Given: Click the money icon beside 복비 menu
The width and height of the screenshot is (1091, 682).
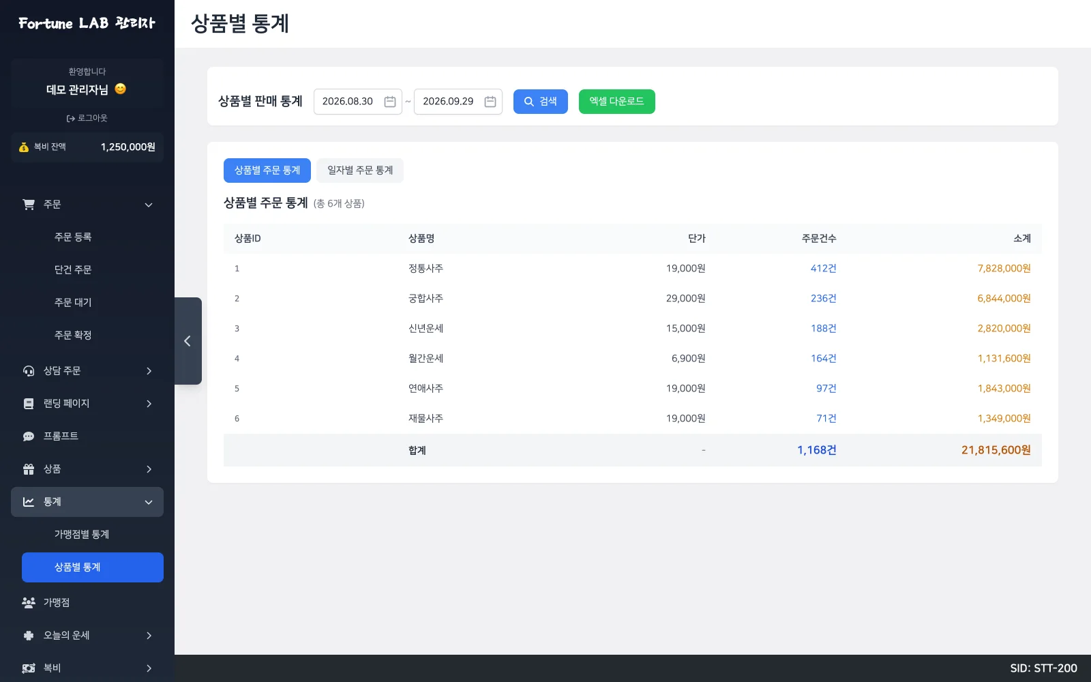Looking at the screenshot, I should pos(29,668).
